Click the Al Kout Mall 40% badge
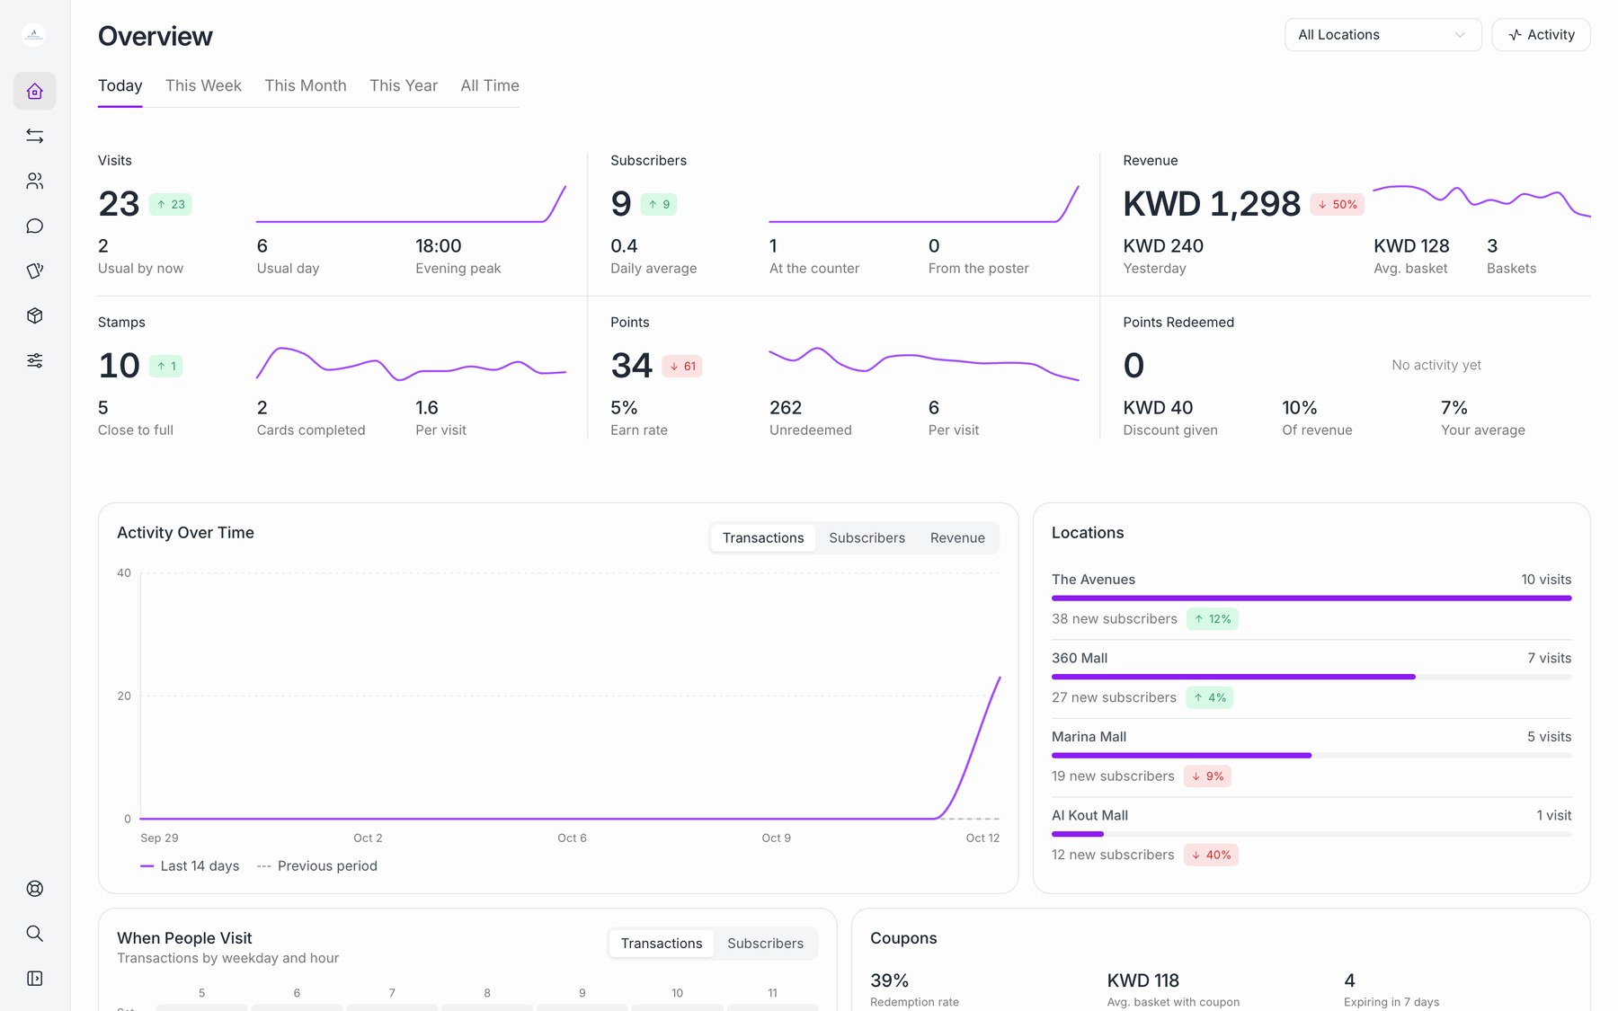Viewport: 1618px width, 1011px height. 1211,856
